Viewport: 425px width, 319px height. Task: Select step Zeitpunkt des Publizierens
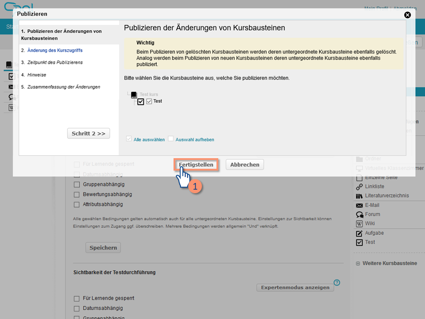click(55, 62)
